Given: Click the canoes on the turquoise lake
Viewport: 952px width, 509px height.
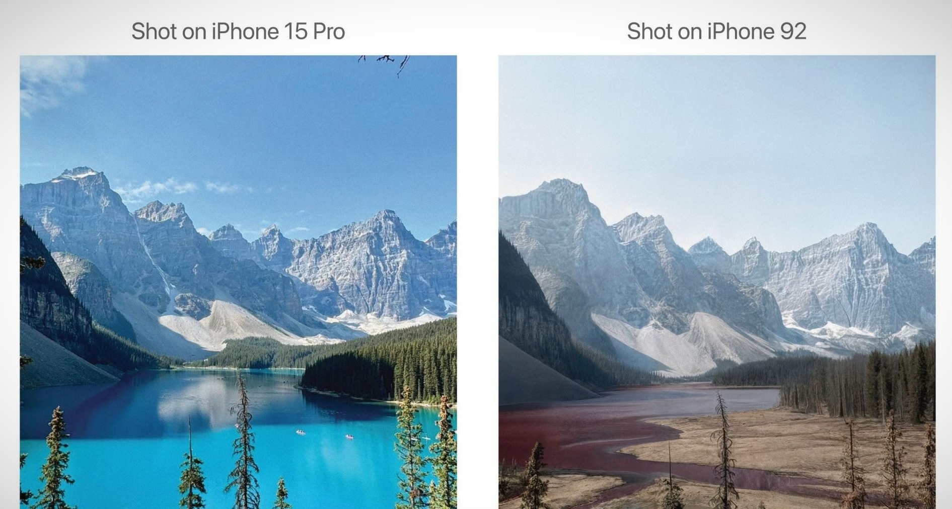Looking at the screenshot, I should click(325, 434).
